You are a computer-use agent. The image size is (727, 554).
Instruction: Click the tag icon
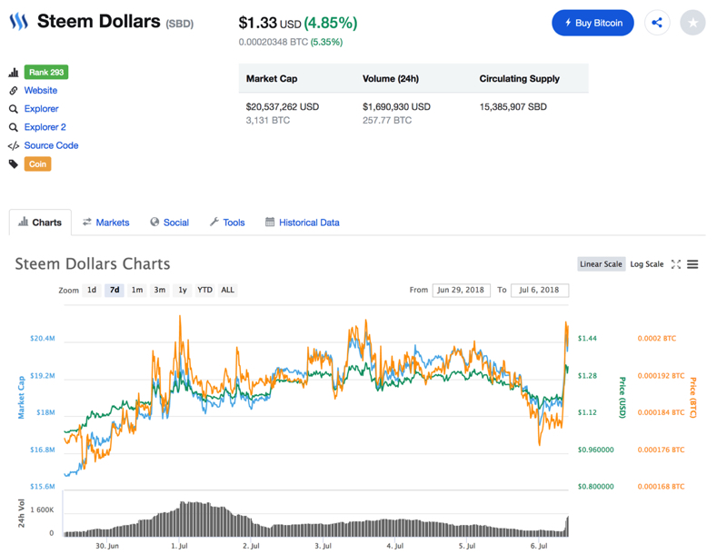(14, 164)
